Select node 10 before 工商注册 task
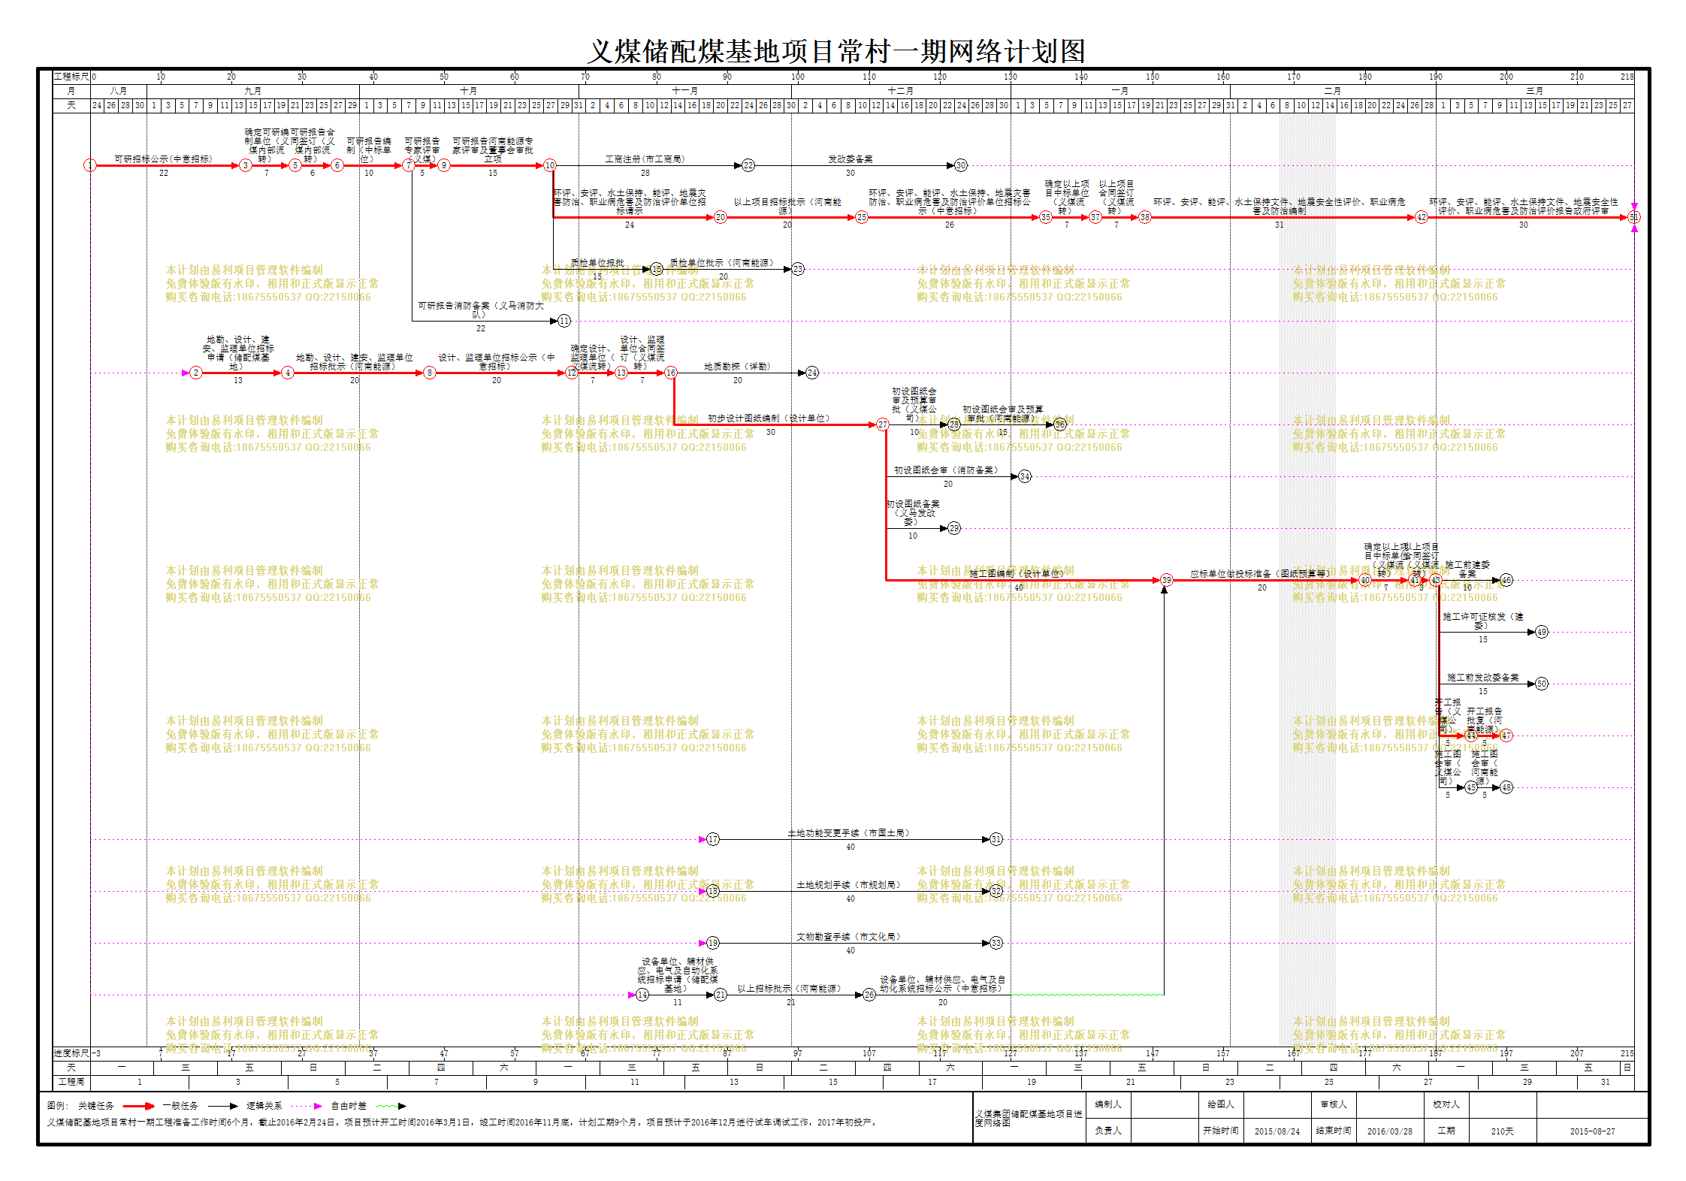Viewport: 1686px width, 1181px height. (550, 165)
